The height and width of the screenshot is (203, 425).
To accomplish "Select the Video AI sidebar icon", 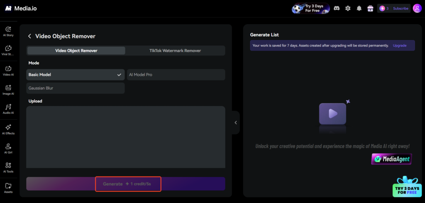I will coord(8,71).
